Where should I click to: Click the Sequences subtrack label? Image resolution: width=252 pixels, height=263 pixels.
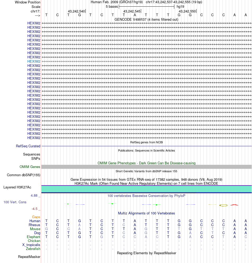(32, 154)
